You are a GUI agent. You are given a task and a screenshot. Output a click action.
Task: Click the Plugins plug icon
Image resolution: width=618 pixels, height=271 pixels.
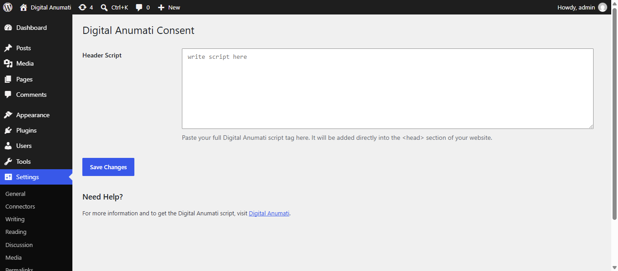[x=8, y=130]
